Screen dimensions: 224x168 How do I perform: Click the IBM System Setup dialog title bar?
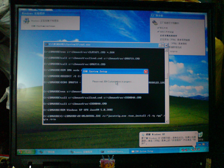(115, 71)
